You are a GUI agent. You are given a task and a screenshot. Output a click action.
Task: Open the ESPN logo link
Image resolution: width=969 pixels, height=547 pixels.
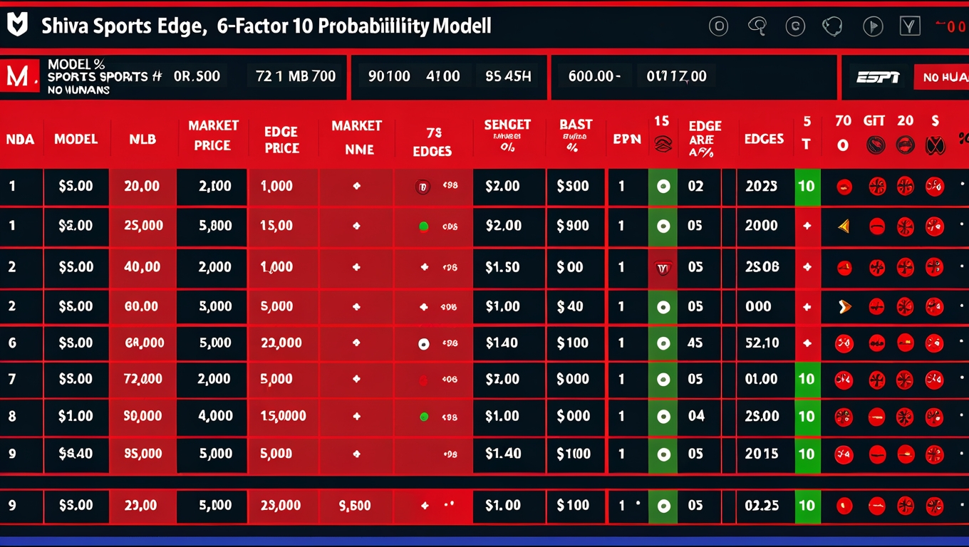click(877, 77)
